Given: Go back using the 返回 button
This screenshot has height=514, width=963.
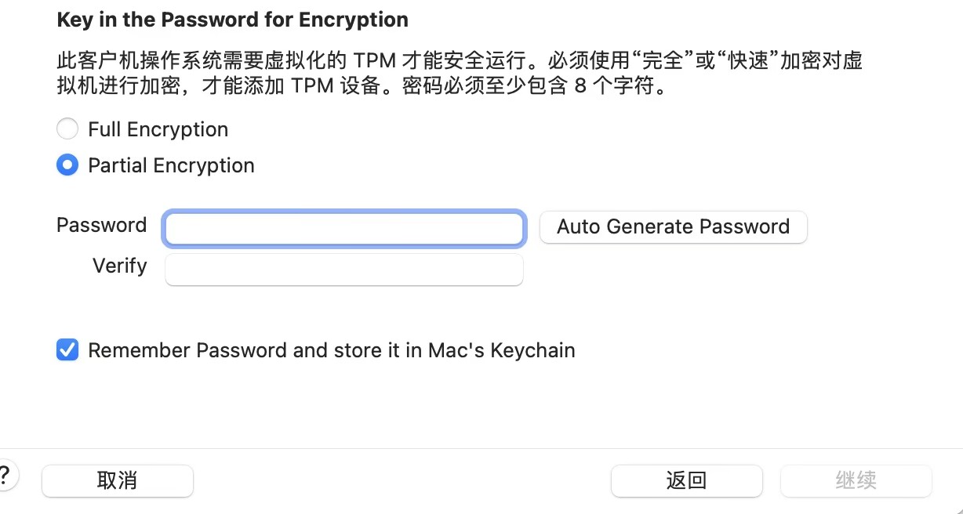Looking at the screenshot, I should click(686, 480).
